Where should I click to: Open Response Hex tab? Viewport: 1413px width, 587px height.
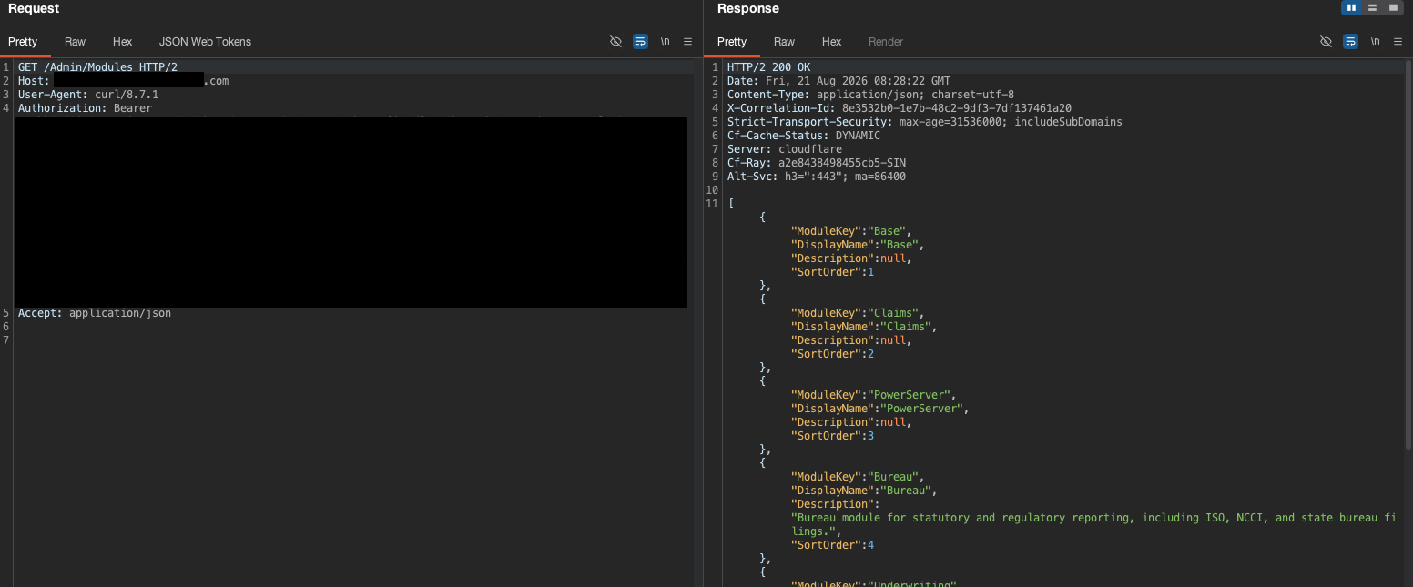[831, 42]
